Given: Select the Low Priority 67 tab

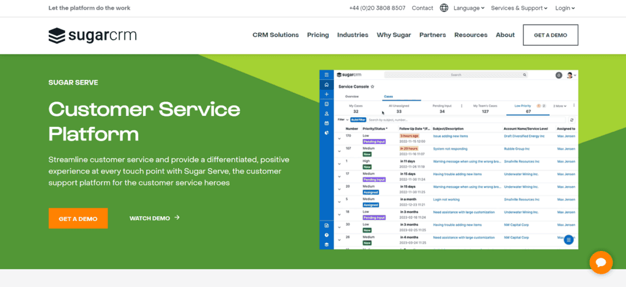Looking at the screenshot, I should coord(528,109).
